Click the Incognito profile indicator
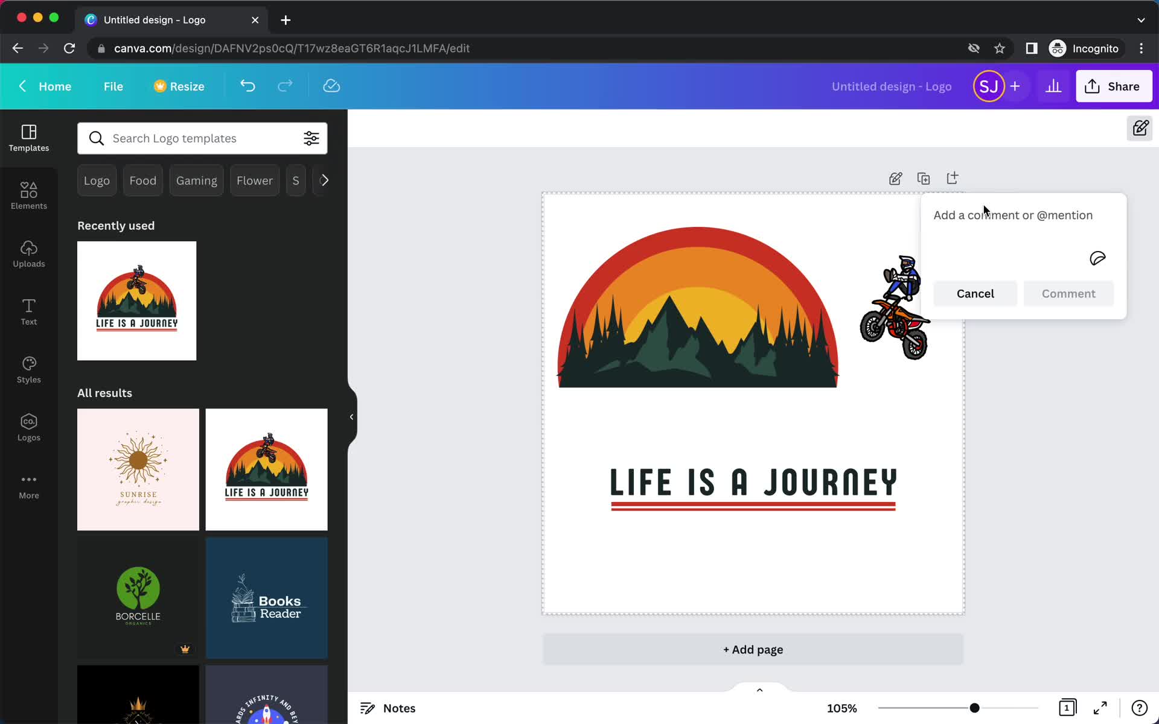1159x724 pixels. [1085, 48]
